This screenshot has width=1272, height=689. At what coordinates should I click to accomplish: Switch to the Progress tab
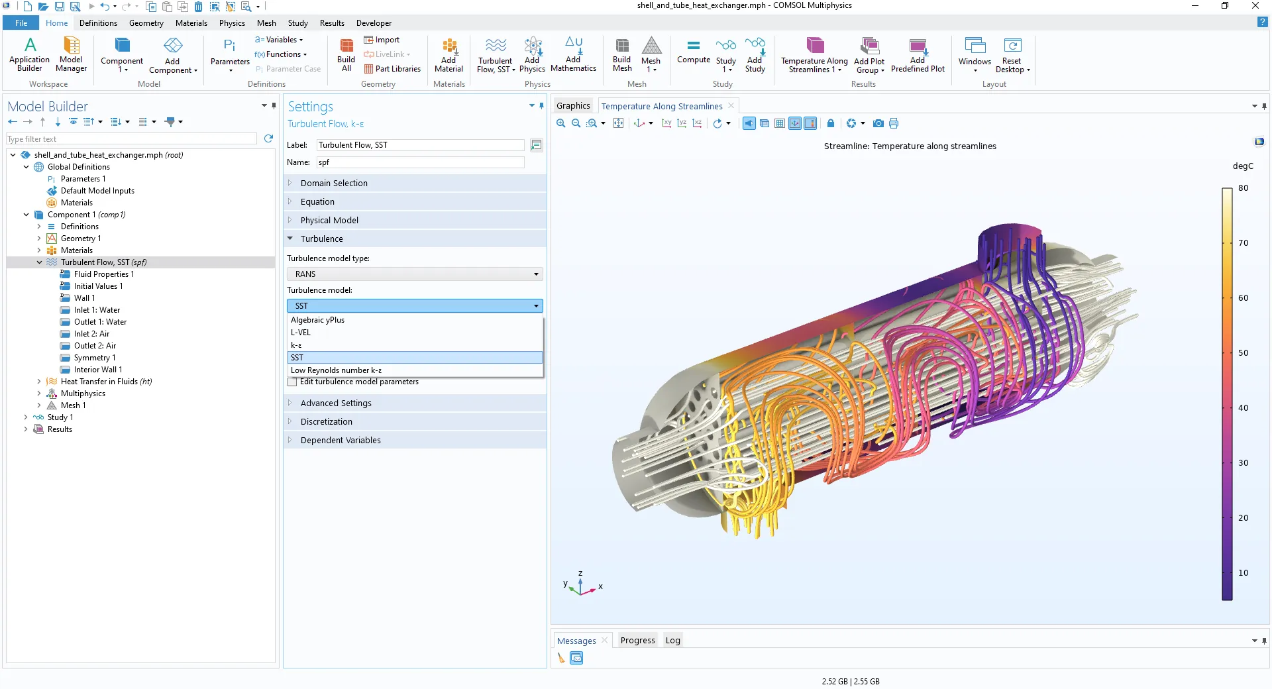point(637,641)
